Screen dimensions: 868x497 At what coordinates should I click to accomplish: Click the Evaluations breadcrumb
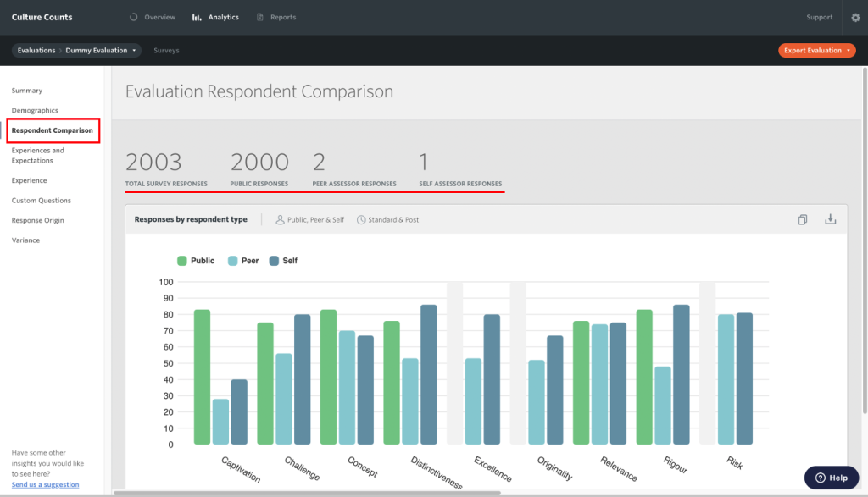pos(36,51)
